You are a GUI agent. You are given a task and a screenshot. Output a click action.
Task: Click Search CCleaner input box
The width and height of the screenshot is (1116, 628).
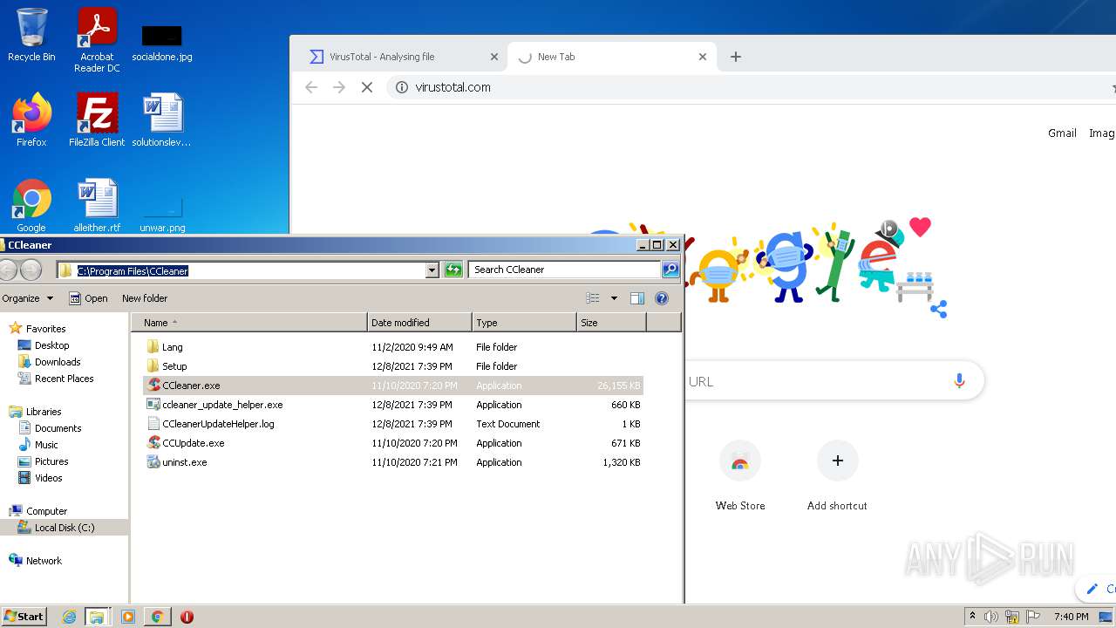565,270
